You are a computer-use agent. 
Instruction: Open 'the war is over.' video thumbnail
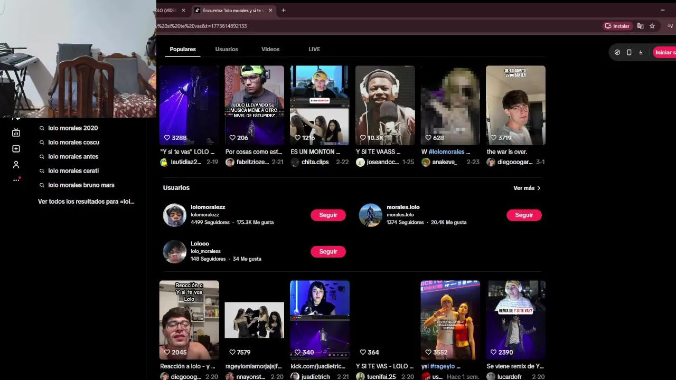tap(515, 105)
